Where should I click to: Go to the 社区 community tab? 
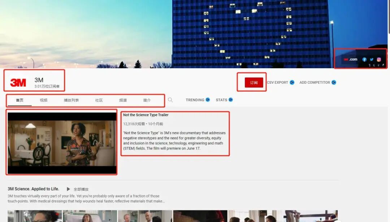tap(99, 100)
